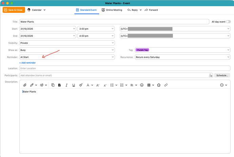Expand the text alignment options arrow
This screenshot has height=157, width=234.
click(136, 85)
